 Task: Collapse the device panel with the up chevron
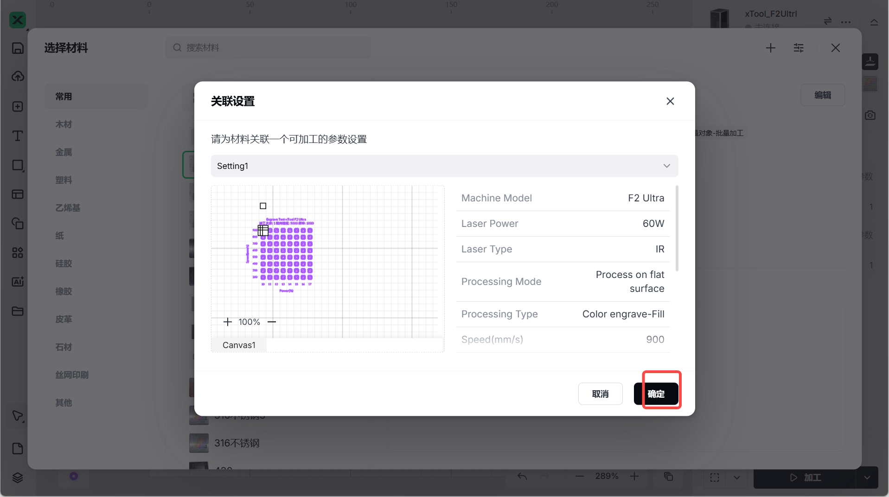(x=874, y=22)
